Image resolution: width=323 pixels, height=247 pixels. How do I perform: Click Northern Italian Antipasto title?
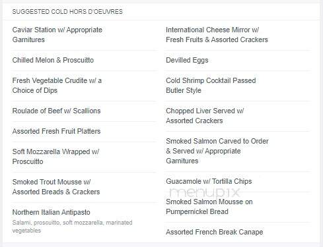pos(52,212)
